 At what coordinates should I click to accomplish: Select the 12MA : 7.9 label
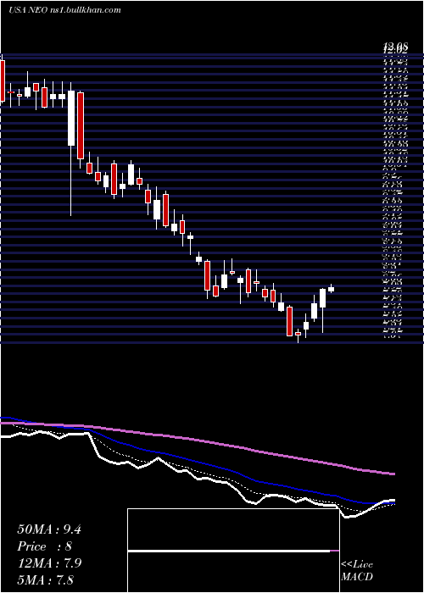pos(49,563)
